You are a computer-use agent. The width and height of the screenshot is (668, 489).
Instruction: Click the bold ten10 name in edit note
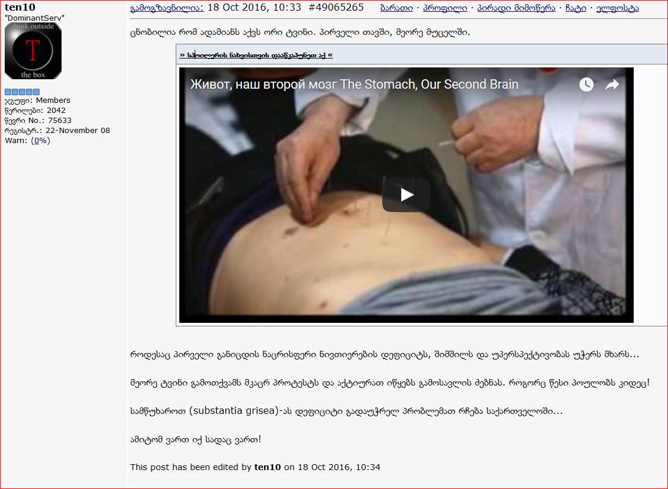(x=267, y=467)
